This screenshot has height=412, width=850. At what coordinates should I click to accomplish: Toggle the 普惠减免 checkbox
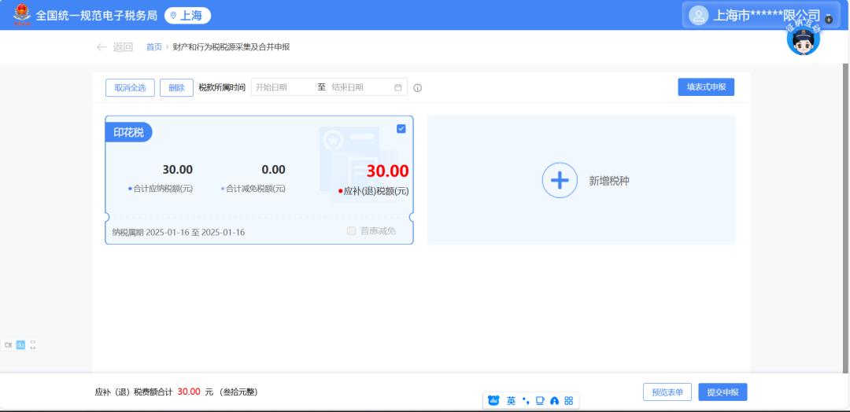(351, 231)
